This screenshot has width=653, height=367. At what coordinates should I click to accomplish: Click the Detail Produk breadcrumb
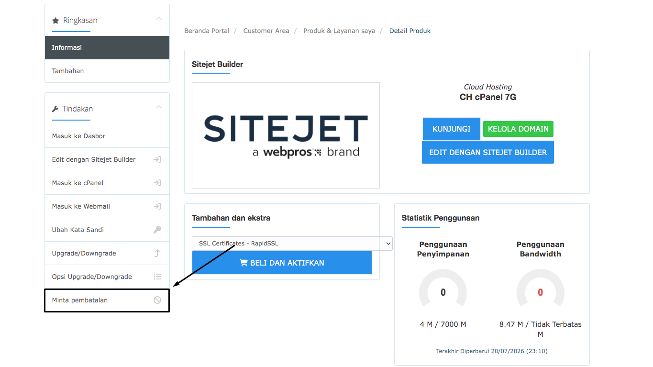410,31
